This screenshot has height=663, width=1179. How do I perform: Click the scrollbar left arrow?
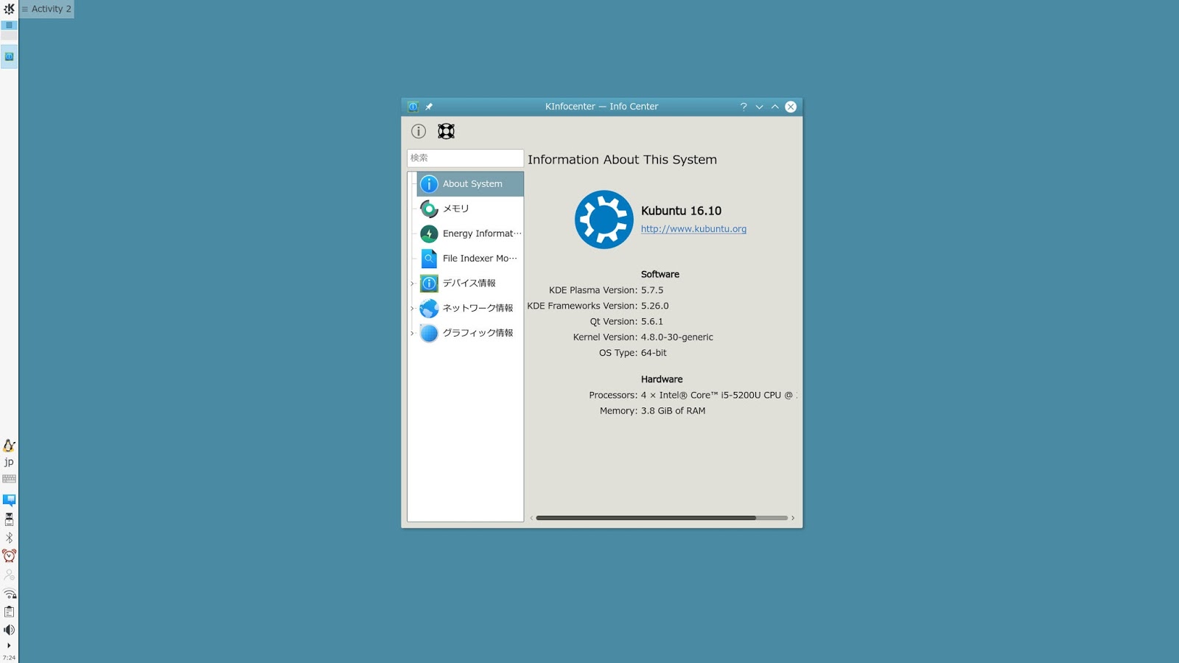coord(531,518)
